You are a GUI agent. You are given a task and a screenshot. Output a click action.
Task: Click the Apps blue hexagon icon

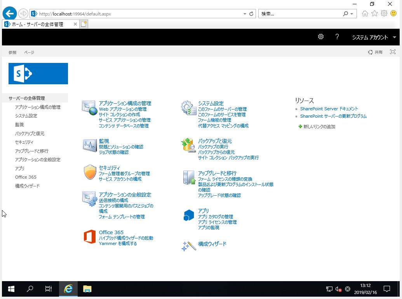[189, 215]
